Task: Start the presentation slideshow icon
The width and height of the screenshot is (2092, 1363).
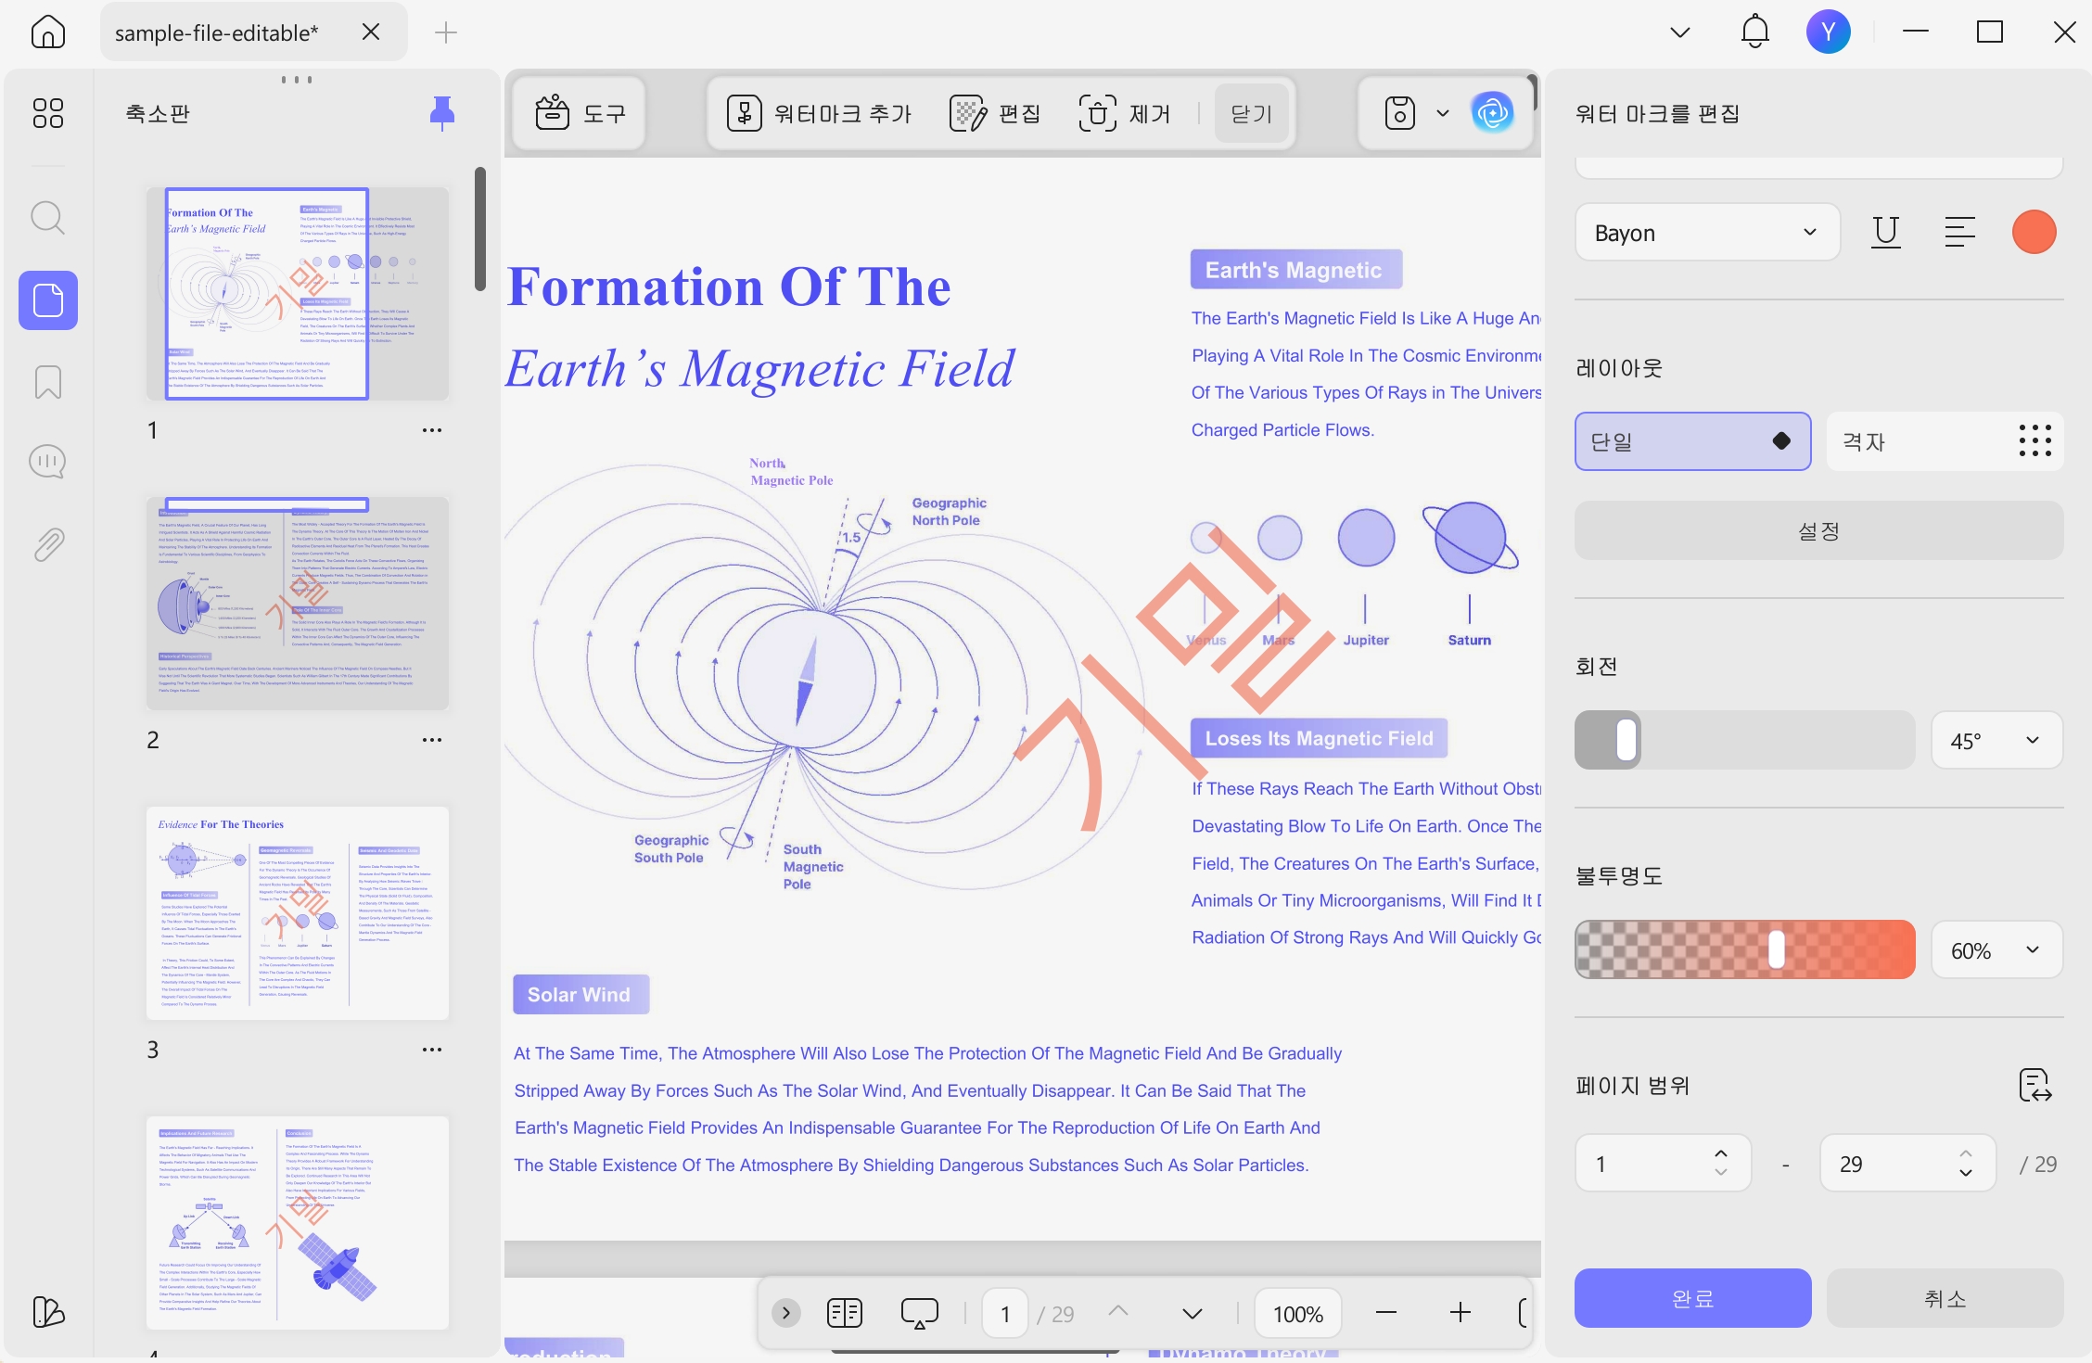Action: click(x=920, y=1313)
